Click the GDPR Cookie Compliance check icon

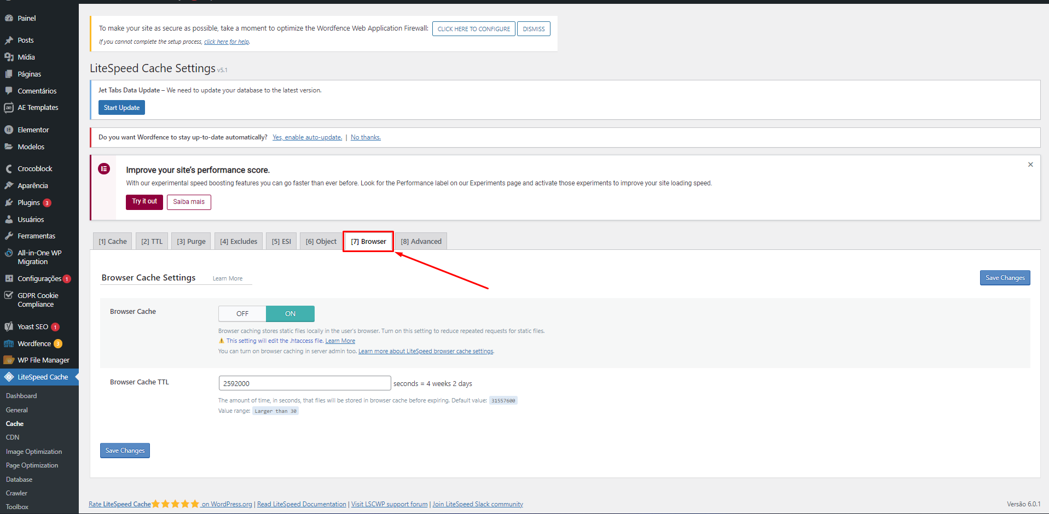pyautogui.click(x=9, y=295)
